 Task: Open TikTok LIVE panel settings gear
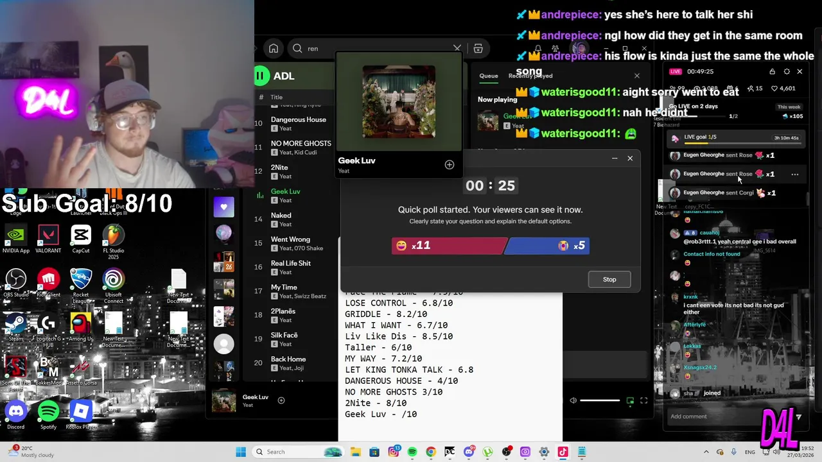(x=787, y=71)
